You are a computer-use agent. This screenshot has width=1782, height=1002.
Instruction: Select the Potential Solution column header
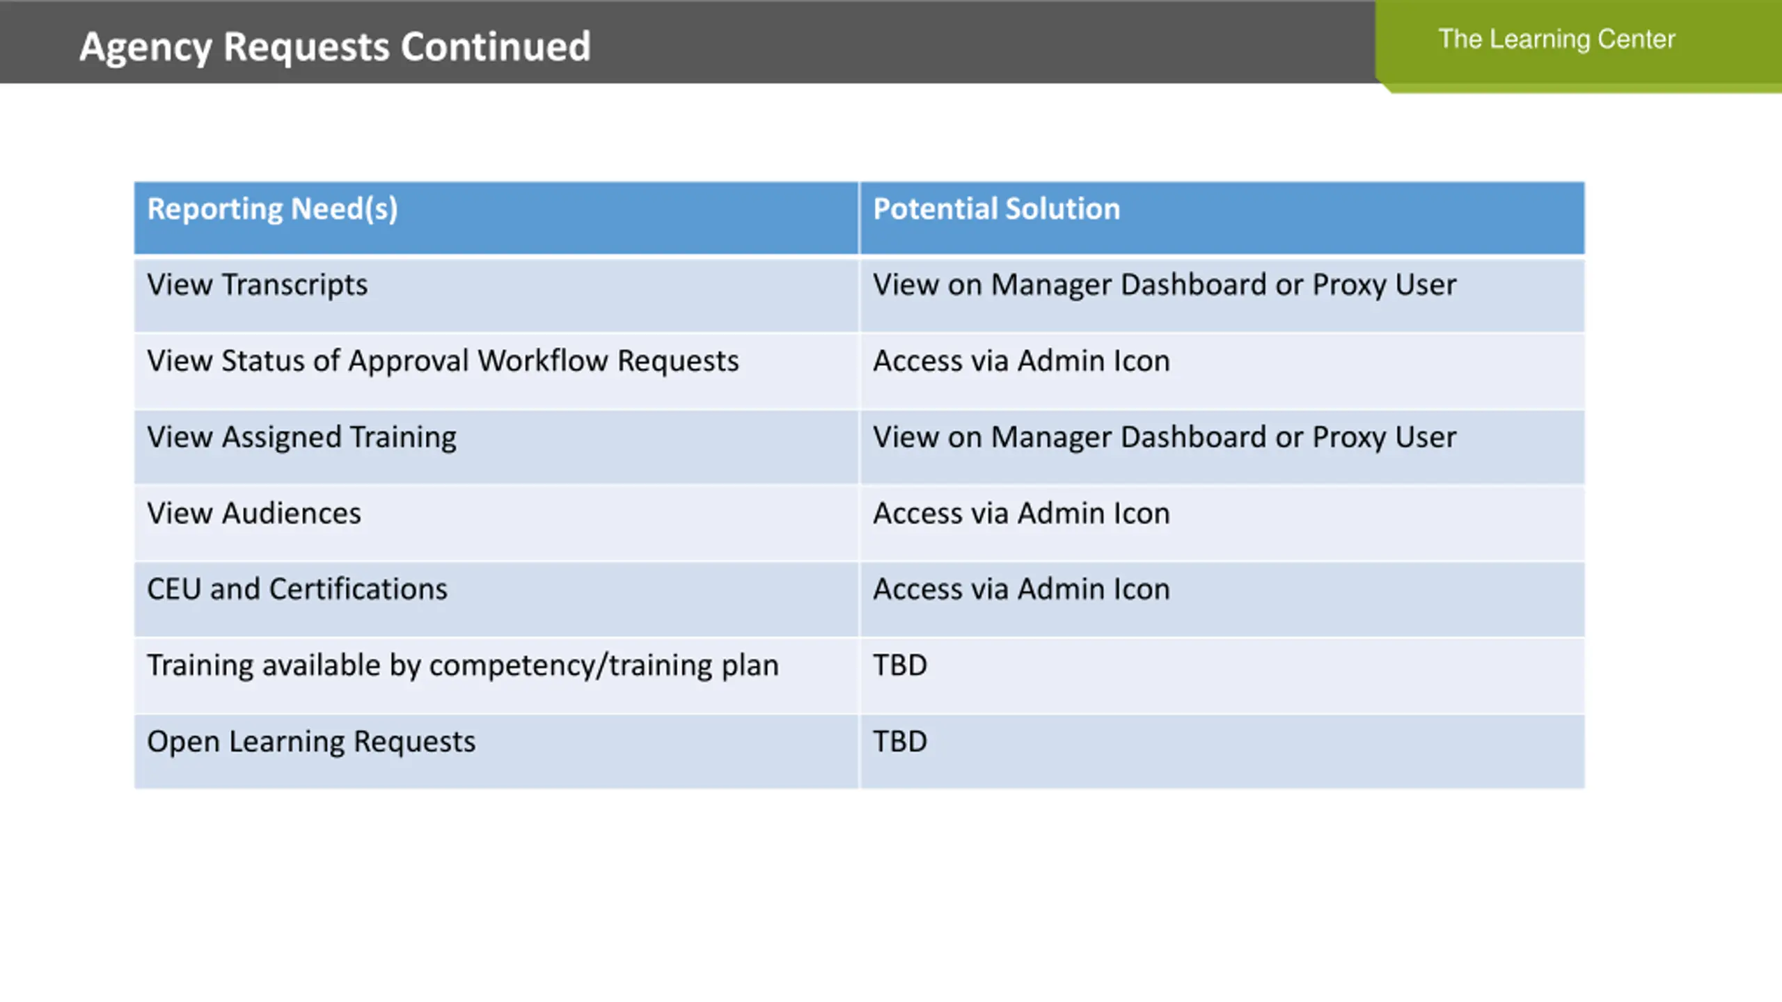(x=1222, y=218)
